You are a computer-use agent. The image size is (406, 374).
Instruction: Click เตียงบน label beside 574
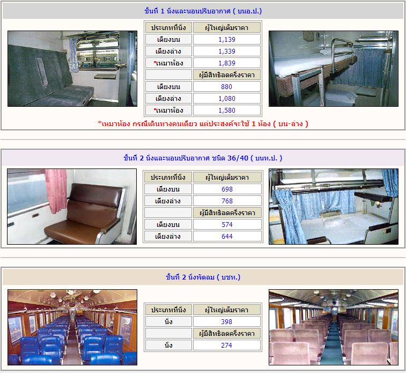(x=168, y=224)
